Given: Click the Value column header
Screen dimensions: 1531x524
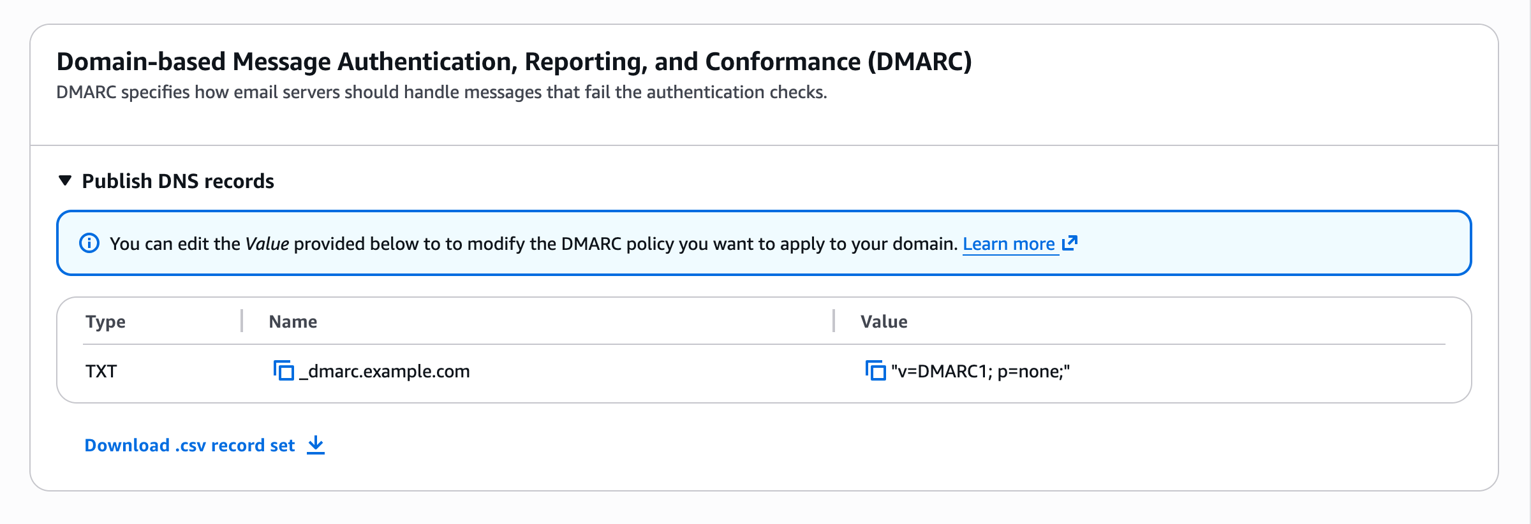Looking at the screenshot, I should point(884,321).
